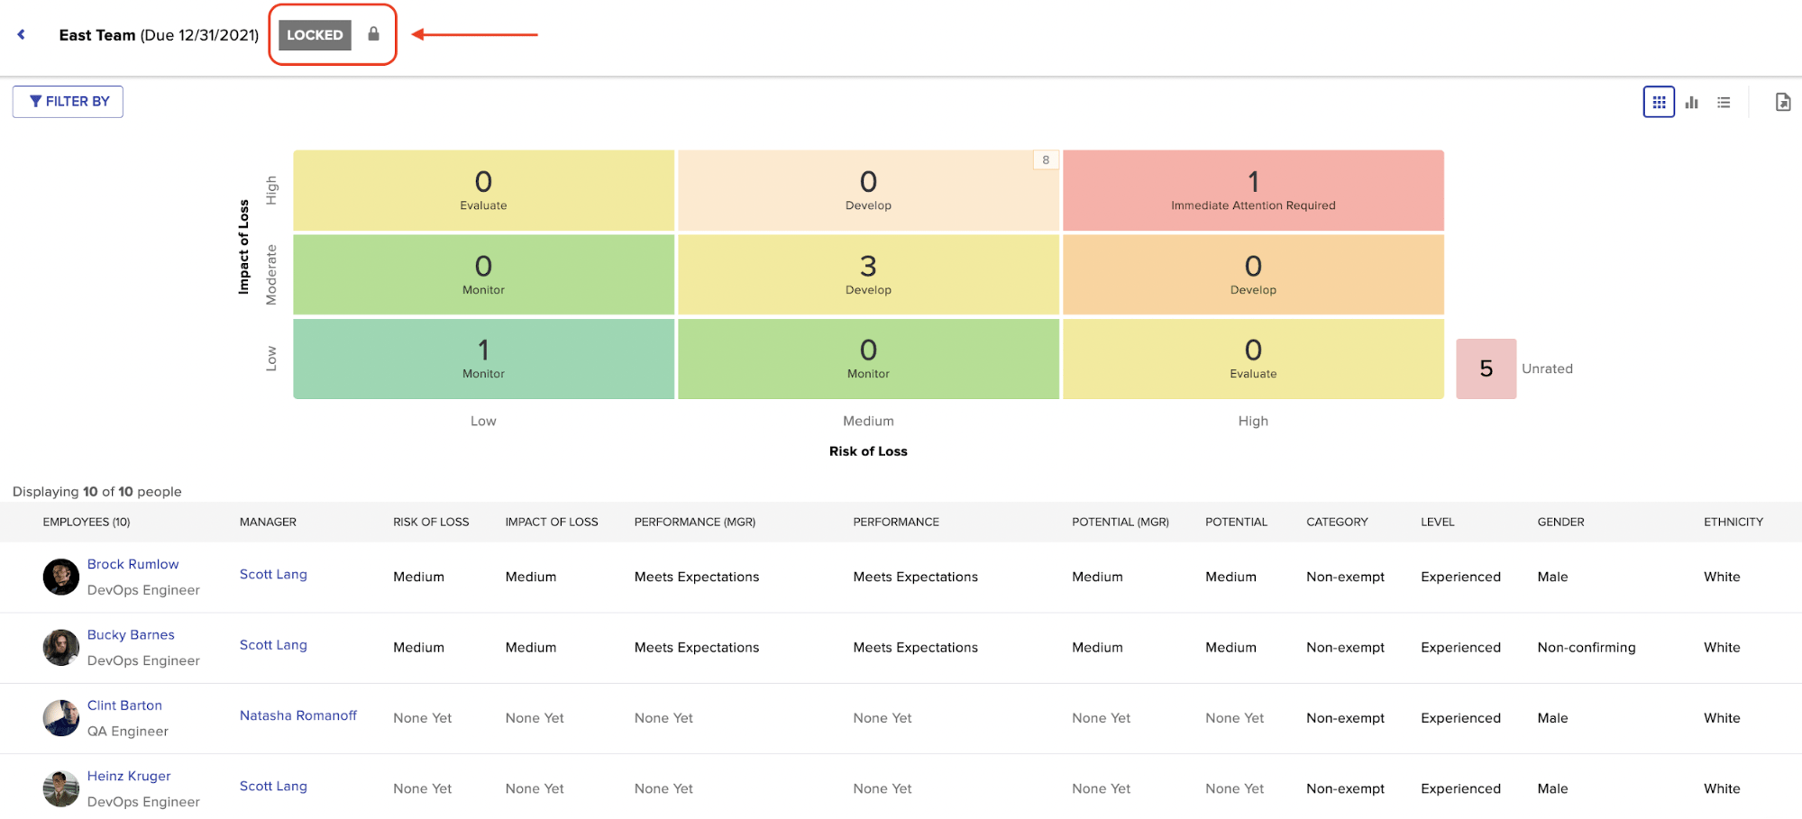The image size is (1802, 819).
Task: Select the PERFORMANCE (MGR) column header
Action: click(x=694, y=522)
